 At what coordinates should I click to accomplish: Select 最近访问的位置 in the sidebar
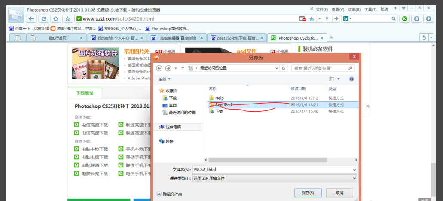(179, 113)
